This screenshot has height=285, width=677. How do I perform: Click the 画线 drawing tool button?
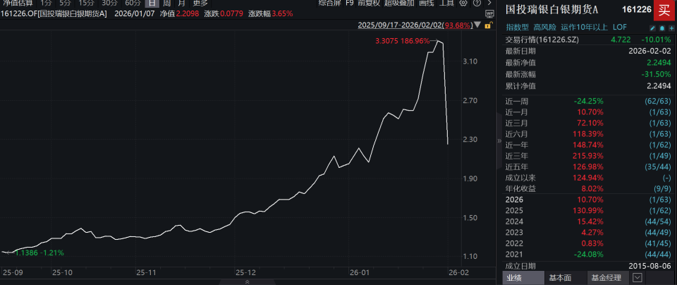coord(426,3)
